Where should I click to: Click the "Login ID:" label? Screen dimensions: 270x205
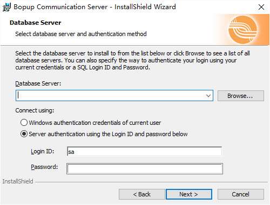point(43,151)
